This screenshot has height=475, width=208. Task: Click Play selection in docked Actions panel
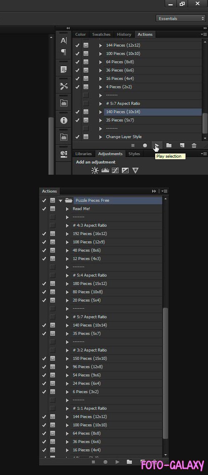coord(157,146)
